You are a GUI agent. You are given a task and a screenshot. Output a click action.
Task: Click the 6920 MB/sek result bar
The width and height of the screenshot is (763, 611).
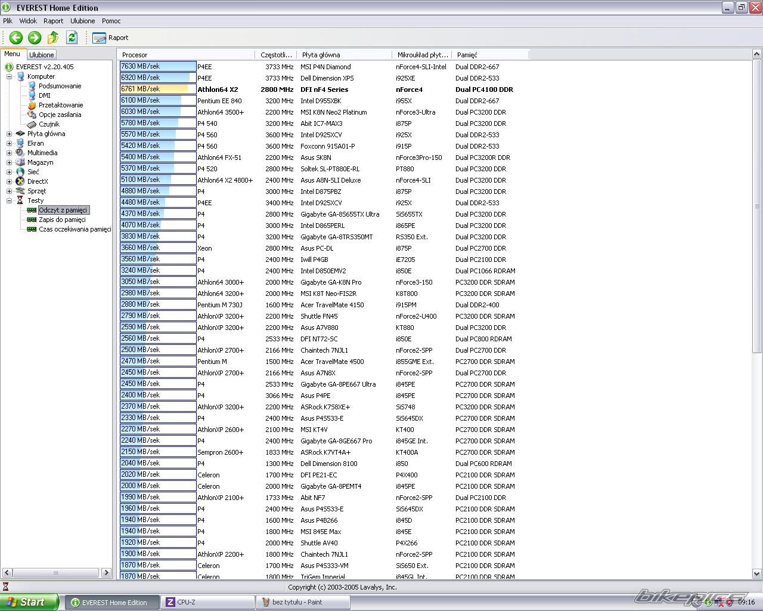158,78
